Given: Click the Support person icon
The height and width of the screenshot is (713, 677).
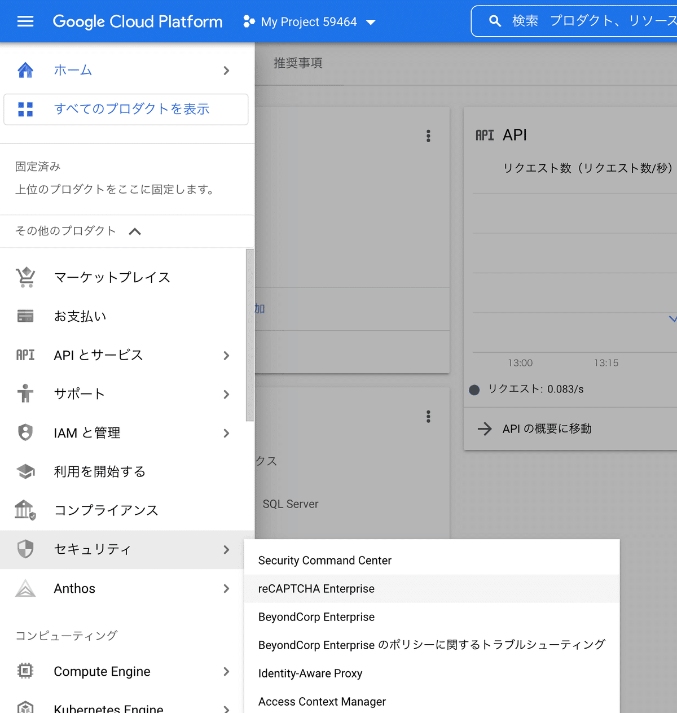Looking at the screenshot, I should [x=25, y=393].
